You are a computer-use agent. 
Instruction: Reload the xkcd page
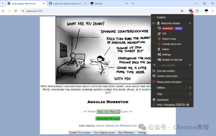coord(15,11)
